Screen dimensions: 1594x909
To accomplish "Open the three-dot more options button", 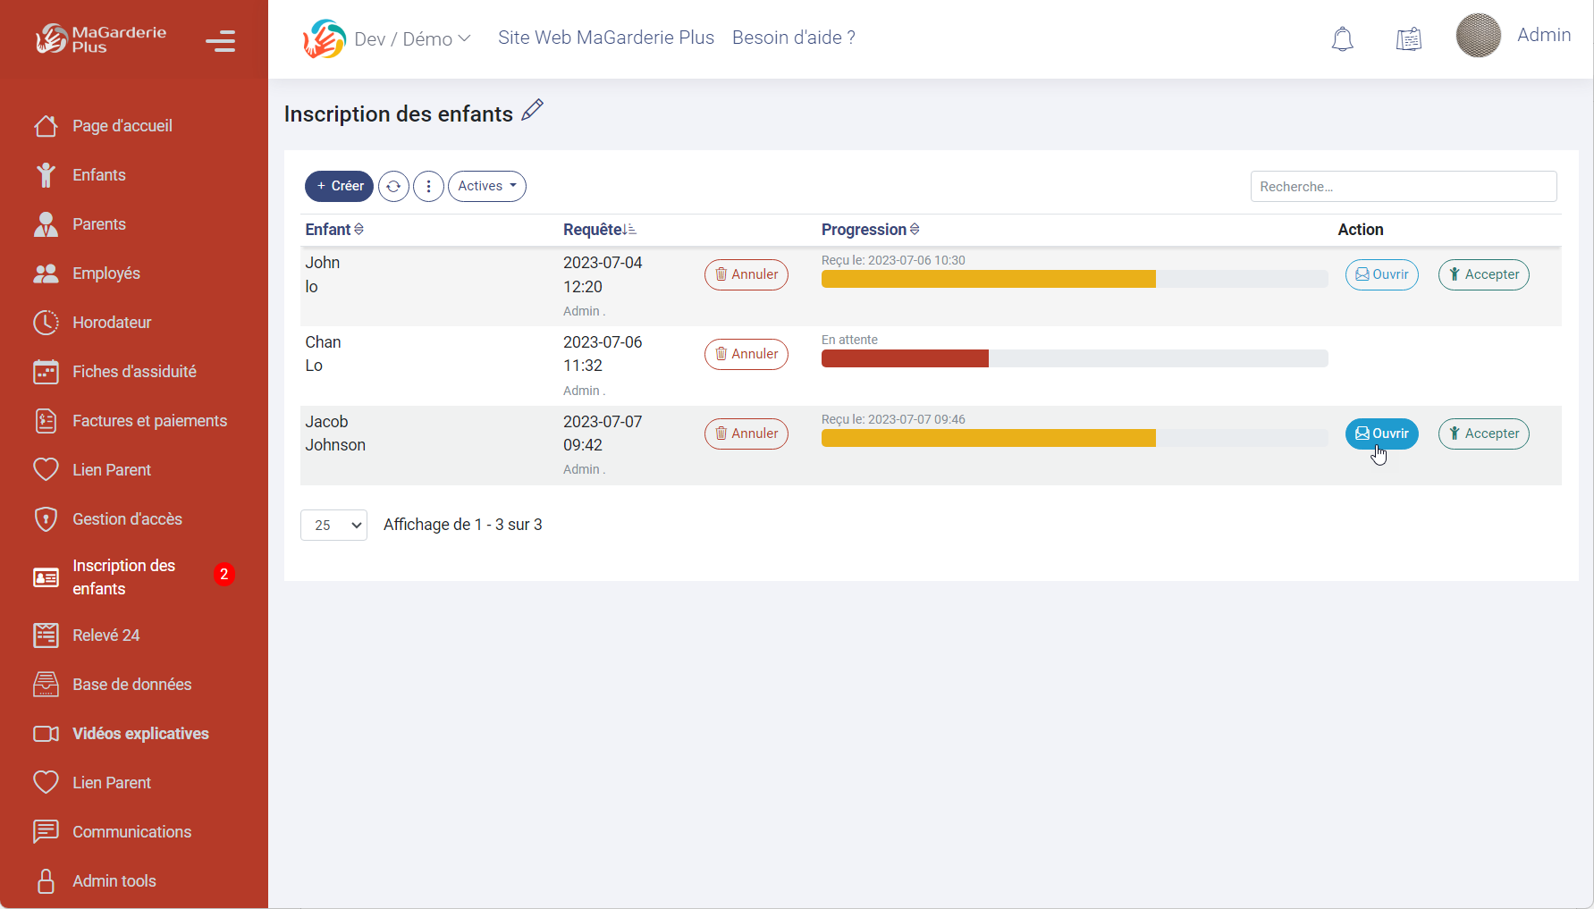I will [428, 186].
